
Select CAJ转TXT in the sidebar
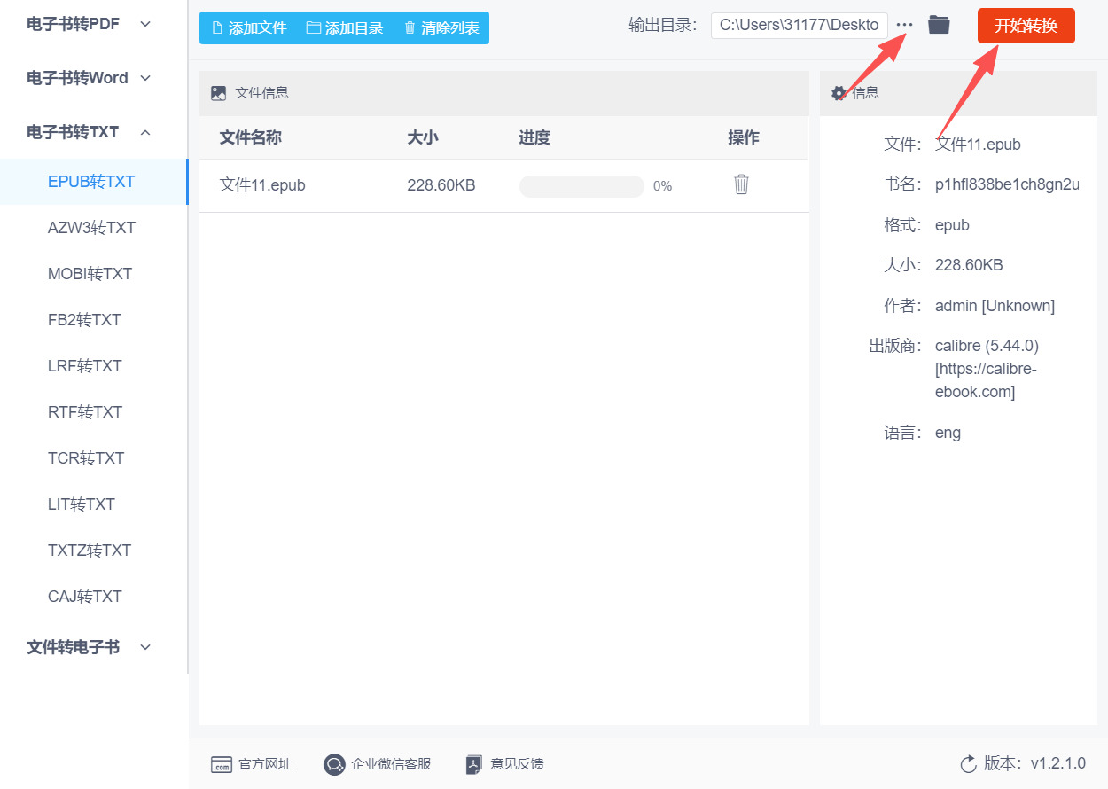93,597
